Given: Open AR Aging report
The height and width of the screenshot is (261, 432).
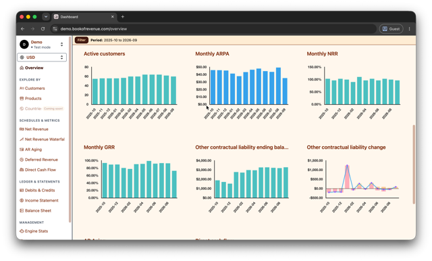Looking at the screenshot, I should click(33, 149).
